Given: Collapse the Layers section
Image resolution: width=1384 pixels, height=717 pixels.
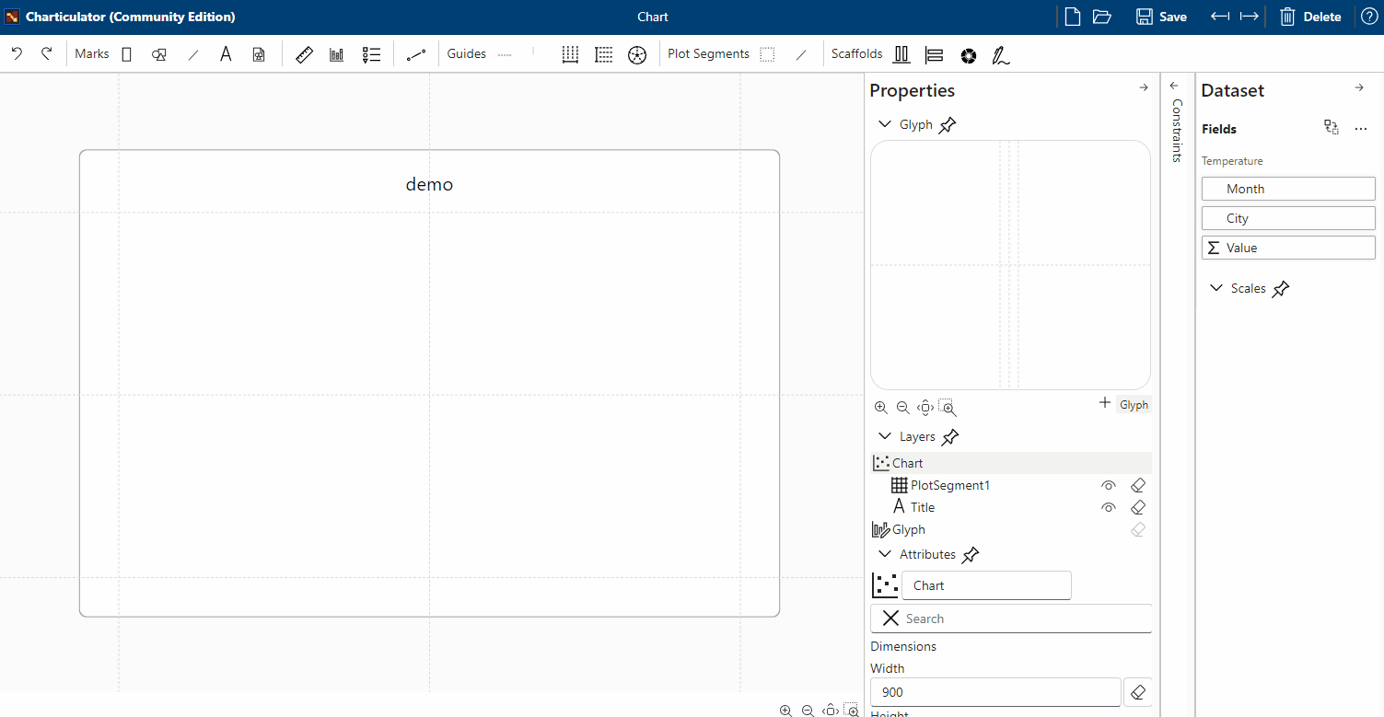Looking at the screenshot, I should [885, 435].
